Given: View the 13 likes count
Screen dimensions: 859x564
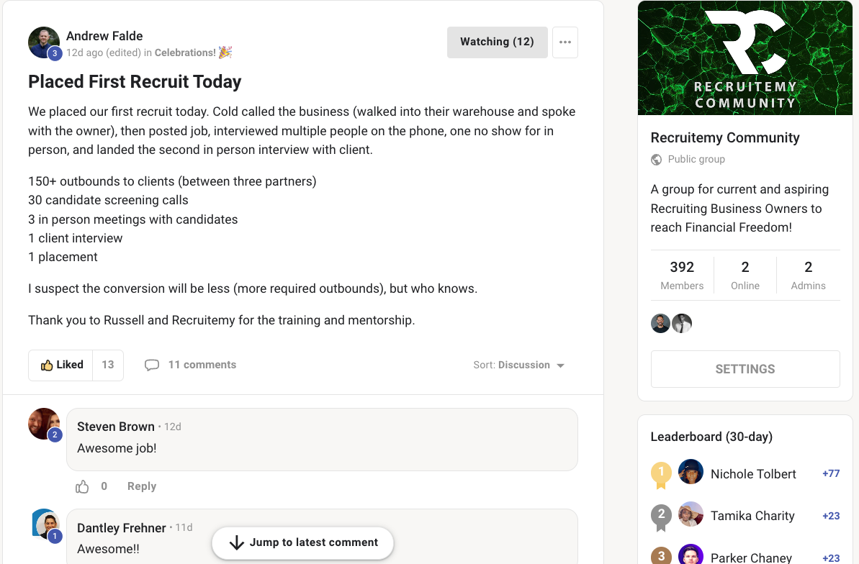Looking at the screenshot, I should (108, 365).
